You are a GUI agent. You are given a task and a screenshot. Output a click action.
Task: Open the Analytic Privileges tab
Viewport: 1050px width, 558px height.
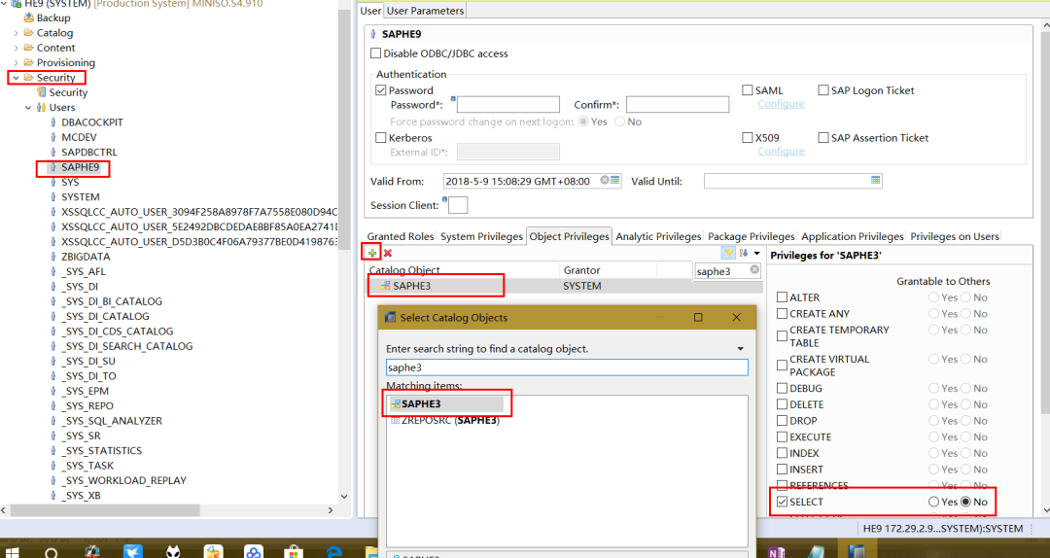(658, 236)
